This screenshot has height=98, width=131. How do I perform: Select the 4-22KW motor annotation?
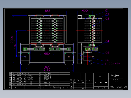[112, 64]
